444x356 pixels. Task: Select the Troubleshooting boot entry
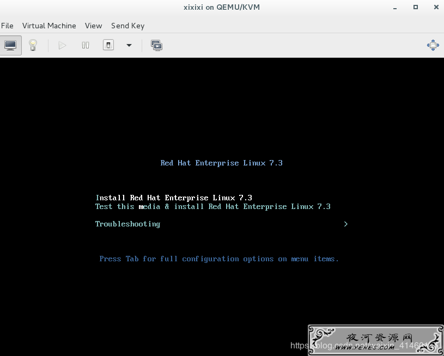point(127,224)
